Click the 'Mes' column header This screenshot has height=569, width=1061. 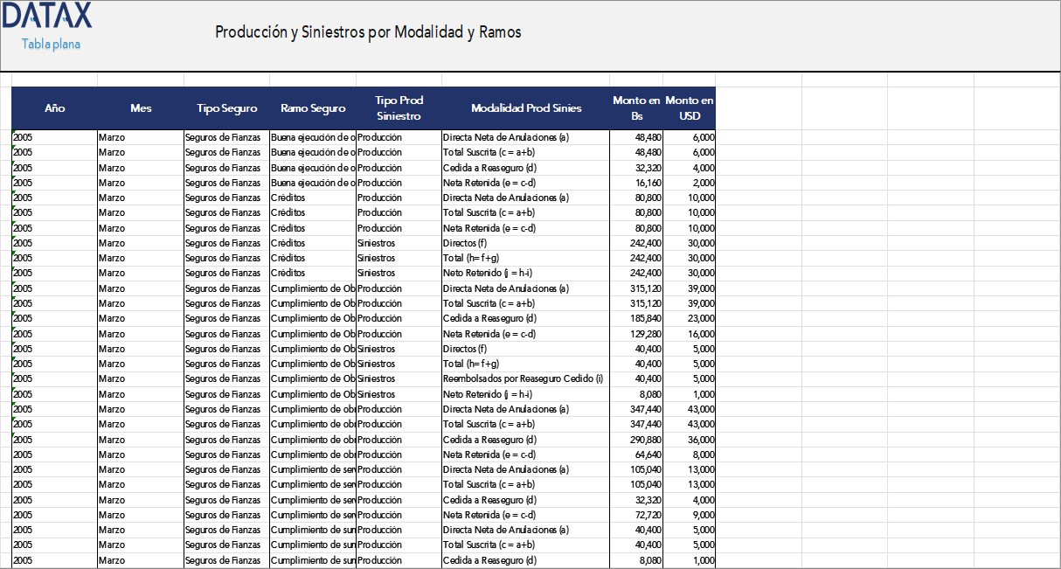tap(140, 108)
